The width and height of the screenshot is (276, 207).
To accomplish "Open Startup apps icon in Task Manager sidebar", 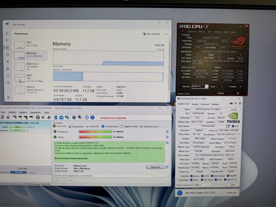I will tap(8, 62).
